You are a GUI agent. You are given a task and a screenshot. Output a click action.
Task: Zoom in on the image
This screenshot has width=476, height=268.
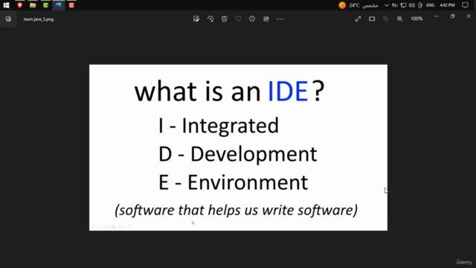coord(400,19)
